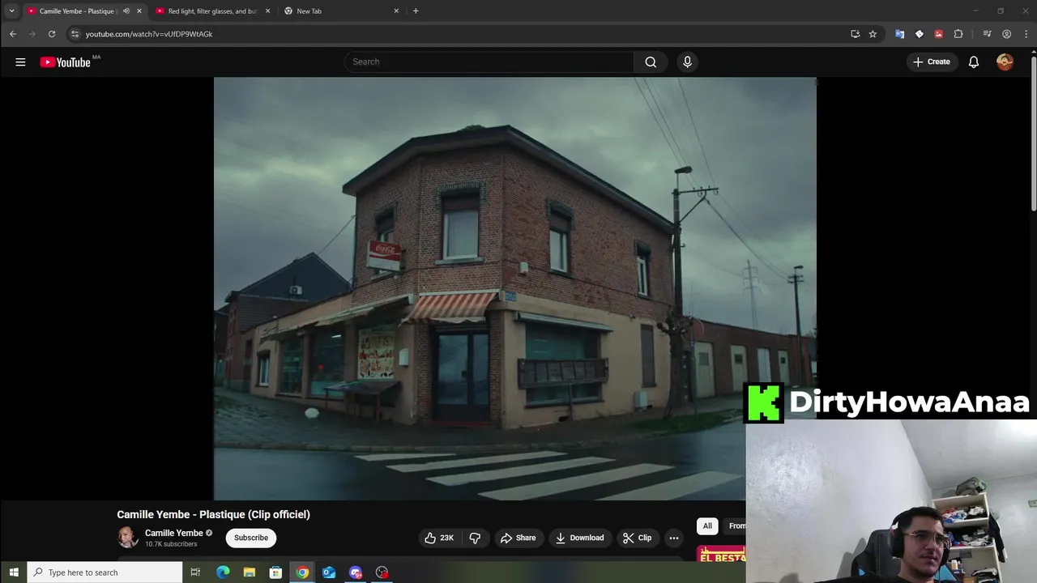The image size is (1037, 583).
Task: Go to the YouTube home logo
Action: point(65,62)
